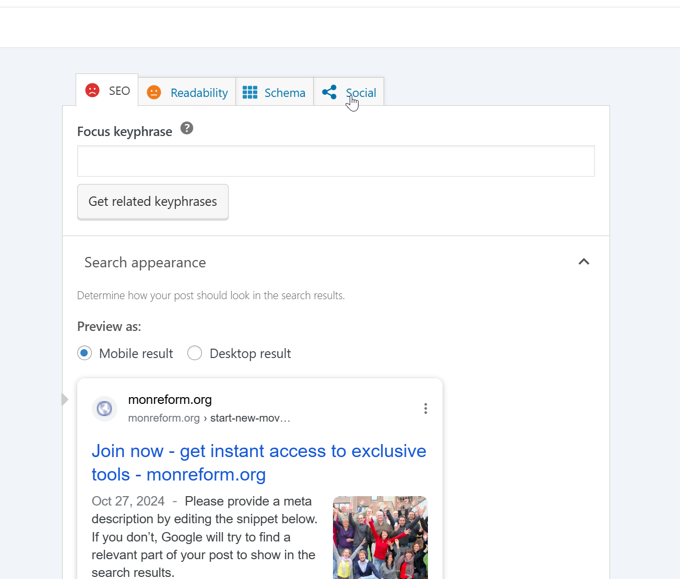The height and width of the screenshot is (579, 680).
Task: Click the gray arrow beside the mobile preview
Action: (64, 399)
